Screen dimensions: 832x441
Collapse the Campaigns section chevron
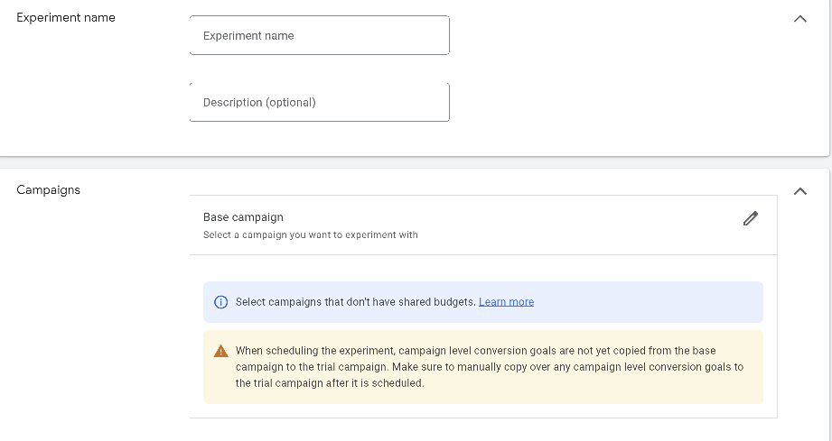pos(799,191)
